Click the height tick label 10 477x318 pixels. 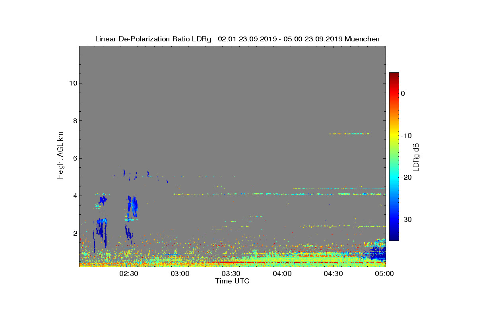pyautogui.click(x=72, y=83)
